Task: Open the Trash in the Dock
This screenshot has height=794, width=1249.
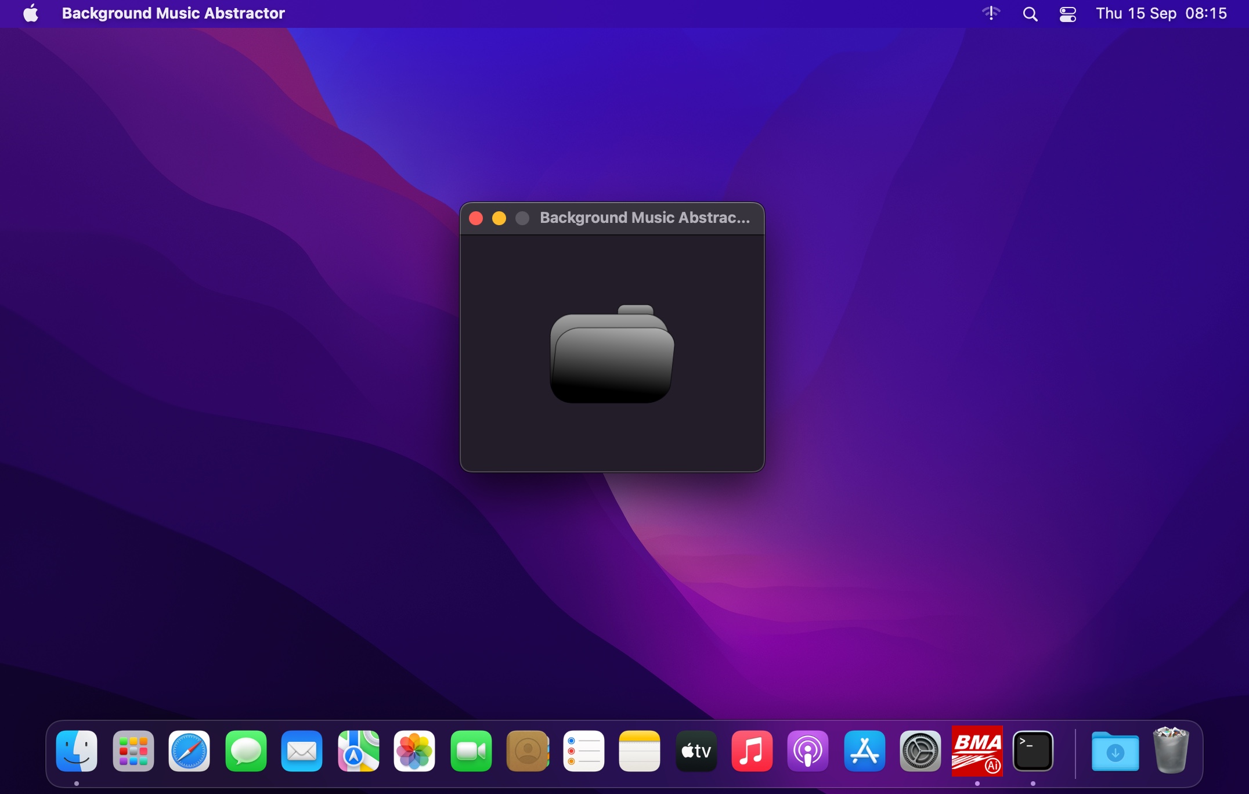Action: tap(1171, 750)
